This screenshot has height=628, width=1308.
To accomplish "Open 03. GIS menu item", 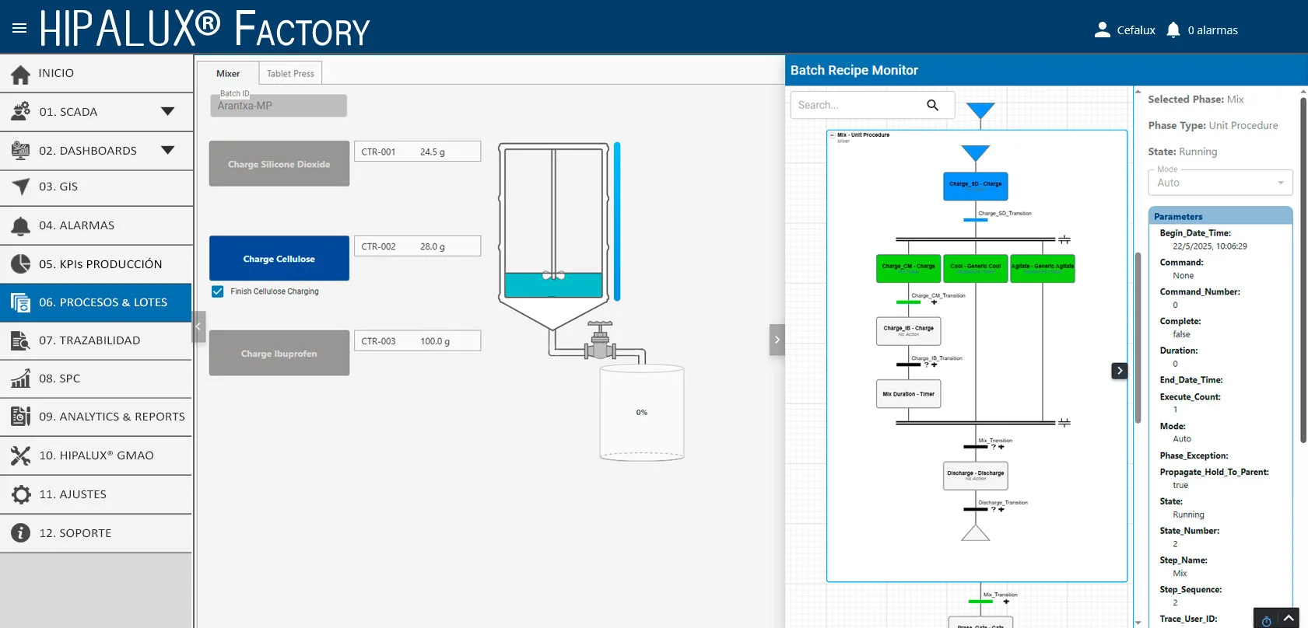I will click(x=96, y=187).
